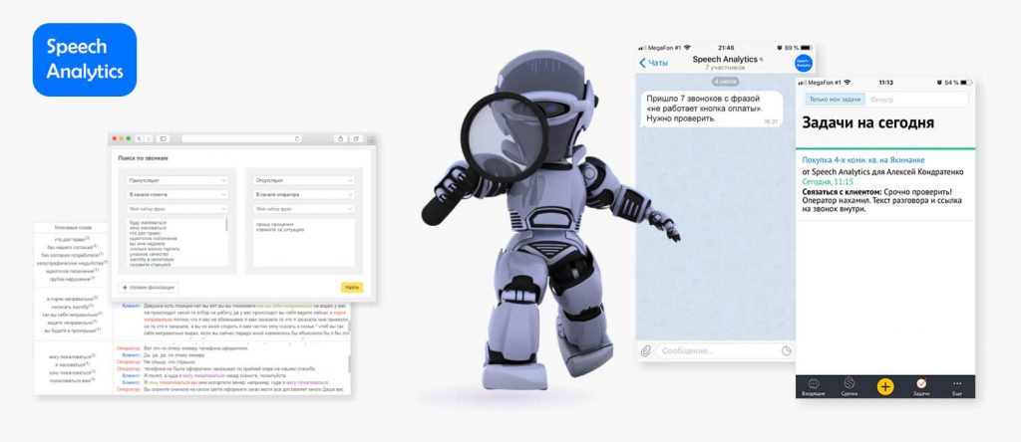The image size is (1021, 442).
Task: Open the 'Еще' more tab
Action: tap(957, 386)
